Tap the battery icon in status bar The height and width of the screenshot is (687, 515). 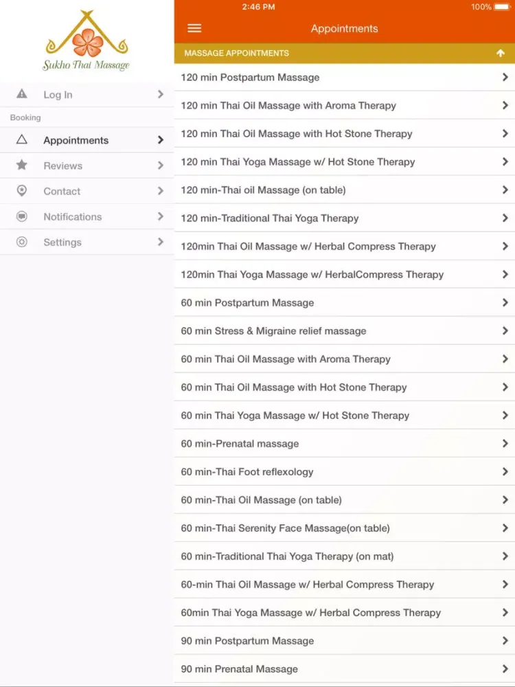[x=503, y=7]
